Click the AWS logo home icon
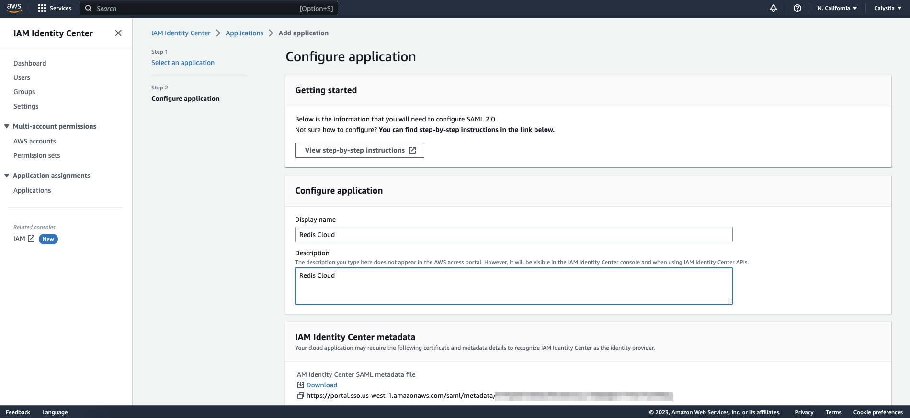The height and width of the screenshot is (418, 910). pyautogui.click(x=14, y=8)
